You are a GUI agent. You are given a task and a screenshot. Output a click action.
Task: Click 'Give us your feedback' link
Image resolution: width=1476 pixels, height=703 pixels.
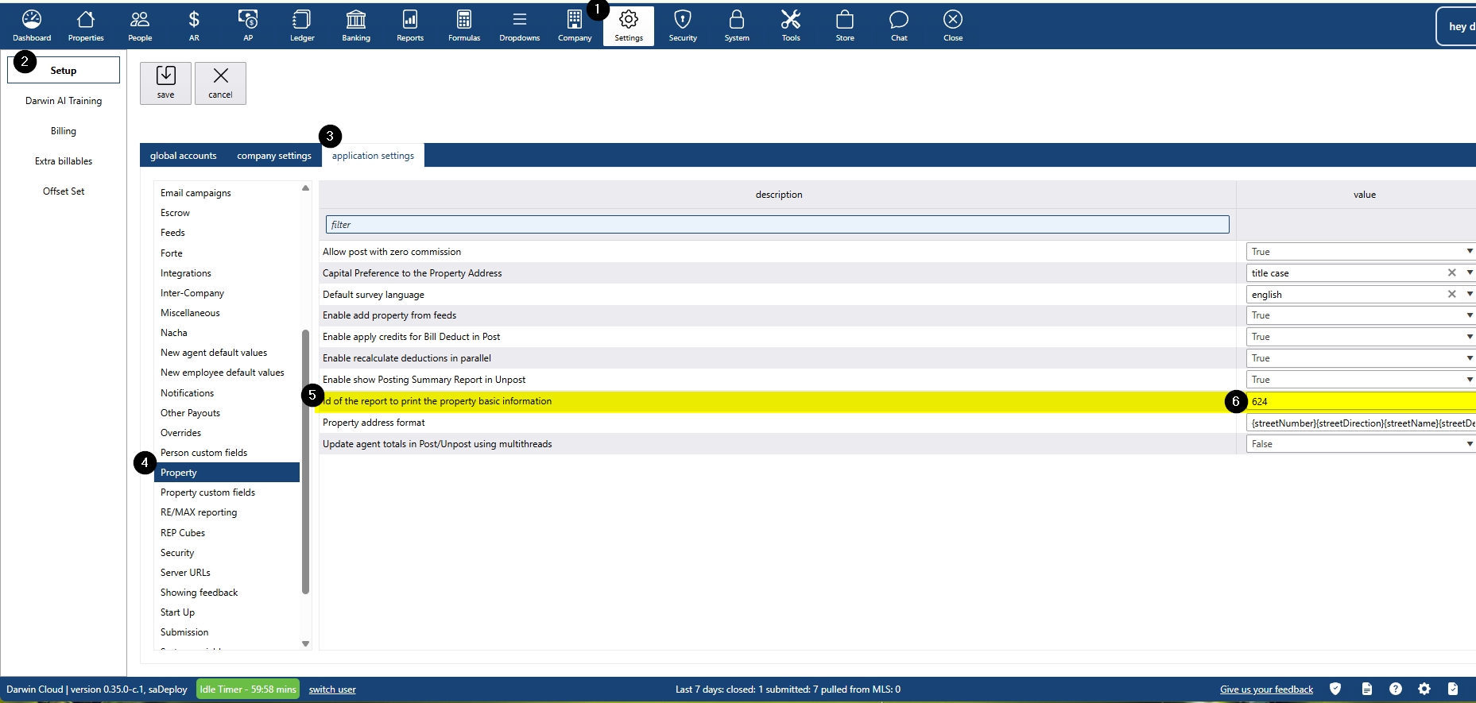click(x=1266, y=689)
